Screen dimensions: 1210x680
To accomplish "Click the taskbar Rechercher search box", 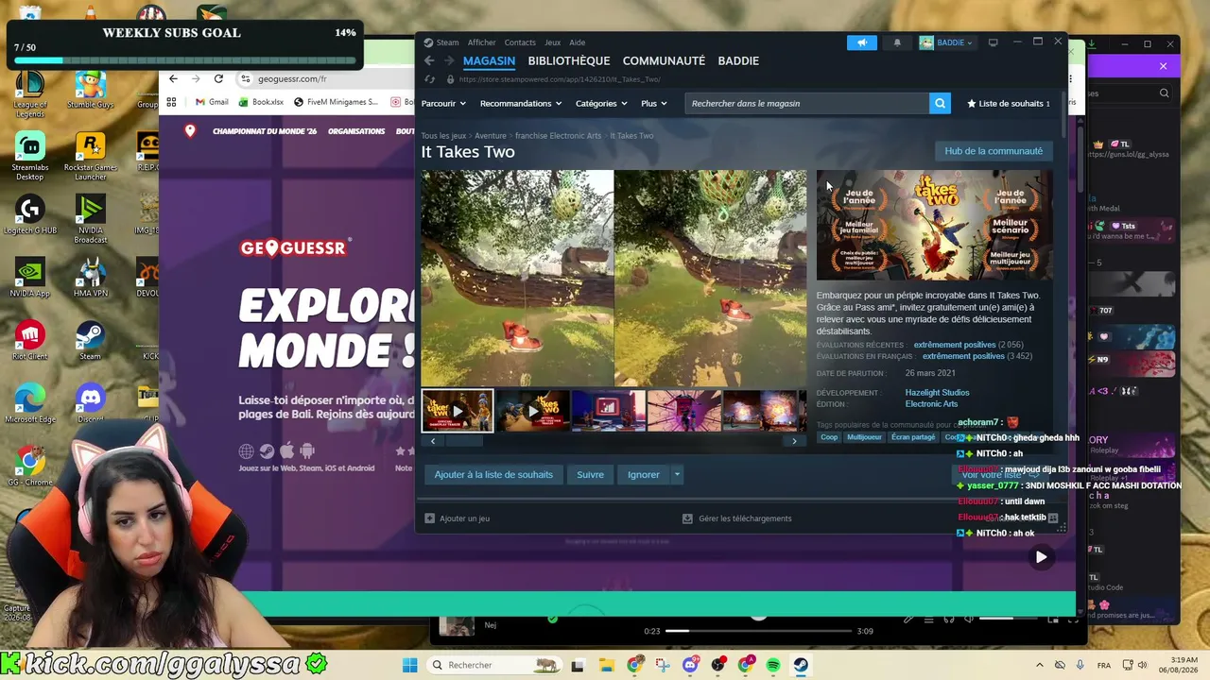I will (494, 665).
